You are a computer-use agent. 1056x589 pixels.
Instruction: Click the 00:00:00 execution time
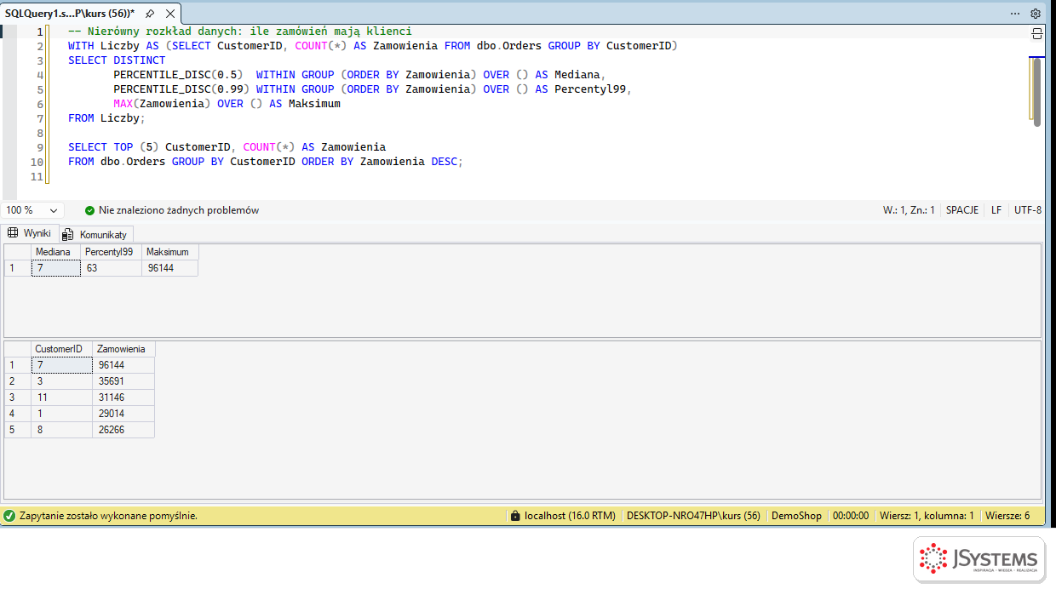(851, 516)
